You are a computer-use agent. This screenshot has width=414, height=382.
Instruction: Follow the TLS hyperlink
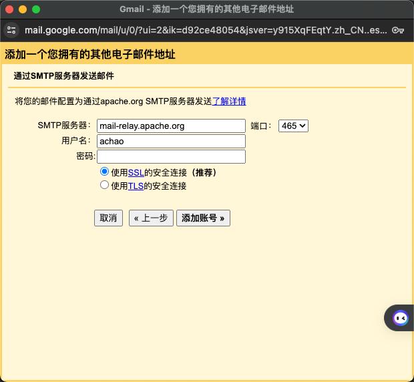point(136,186)
